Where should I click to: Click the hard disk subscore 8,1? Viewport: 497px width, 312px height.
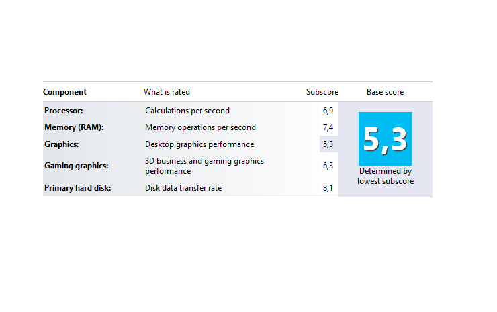click(328, 188)
